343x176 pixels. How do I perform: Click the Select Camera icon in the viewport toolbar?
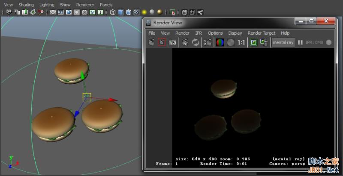coord(9,12)
